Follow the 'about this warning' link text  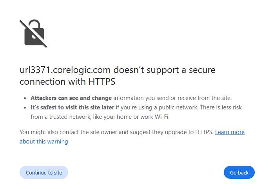point(44,142)
